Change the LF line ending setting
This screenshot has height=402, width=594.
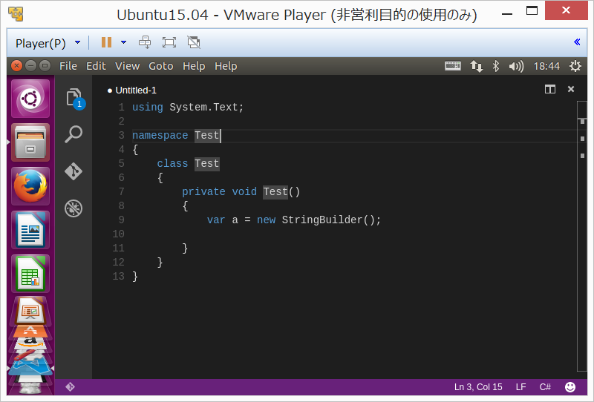tap(520, 387)
